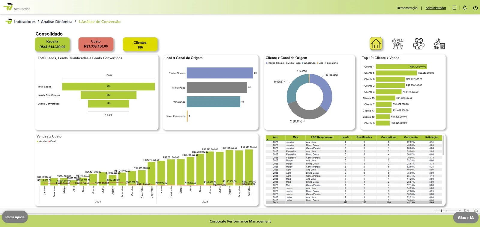Click the zoom in plus button
The image size is (480, 227).
460,211
